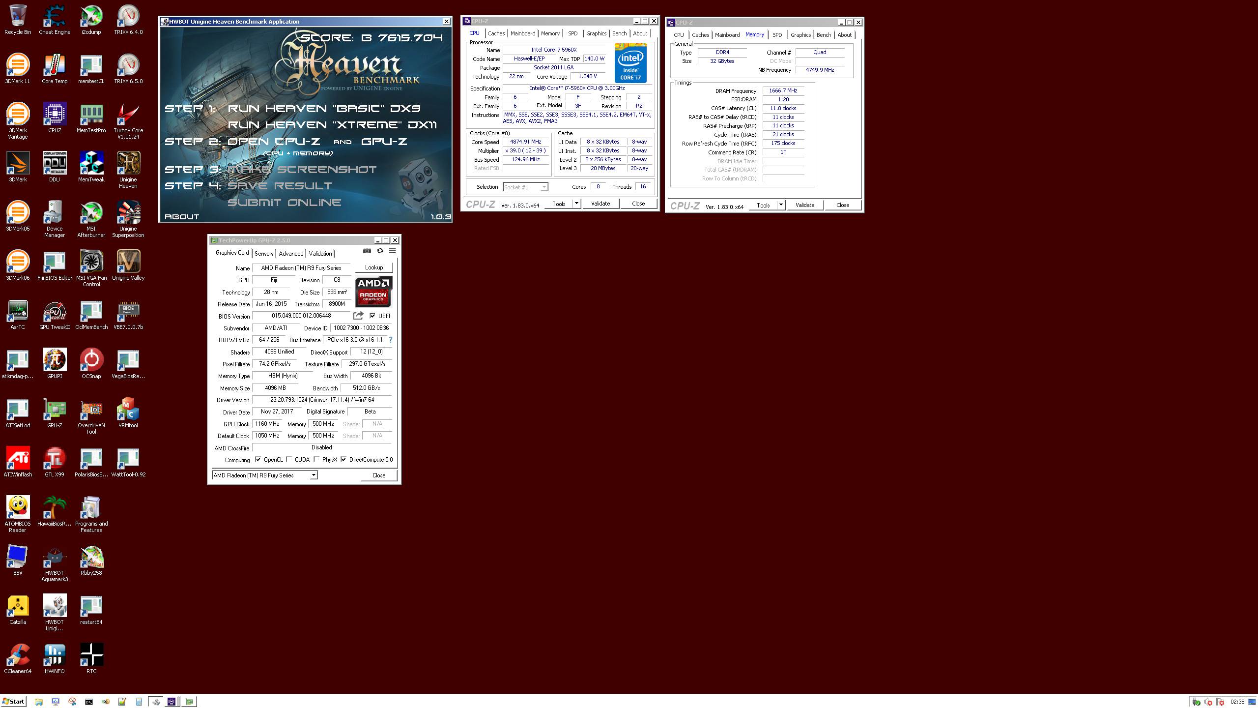
Task: Toggle the OpenCL checkbox
Action: (x=258, y=460)
